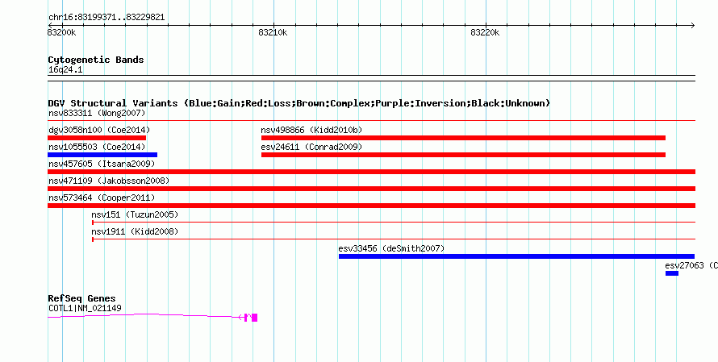This screenshot has height=362, width=718.
Task: Select the nsv498866 (Kidd2010b) red bar
Action: click(x=463, y=138)
